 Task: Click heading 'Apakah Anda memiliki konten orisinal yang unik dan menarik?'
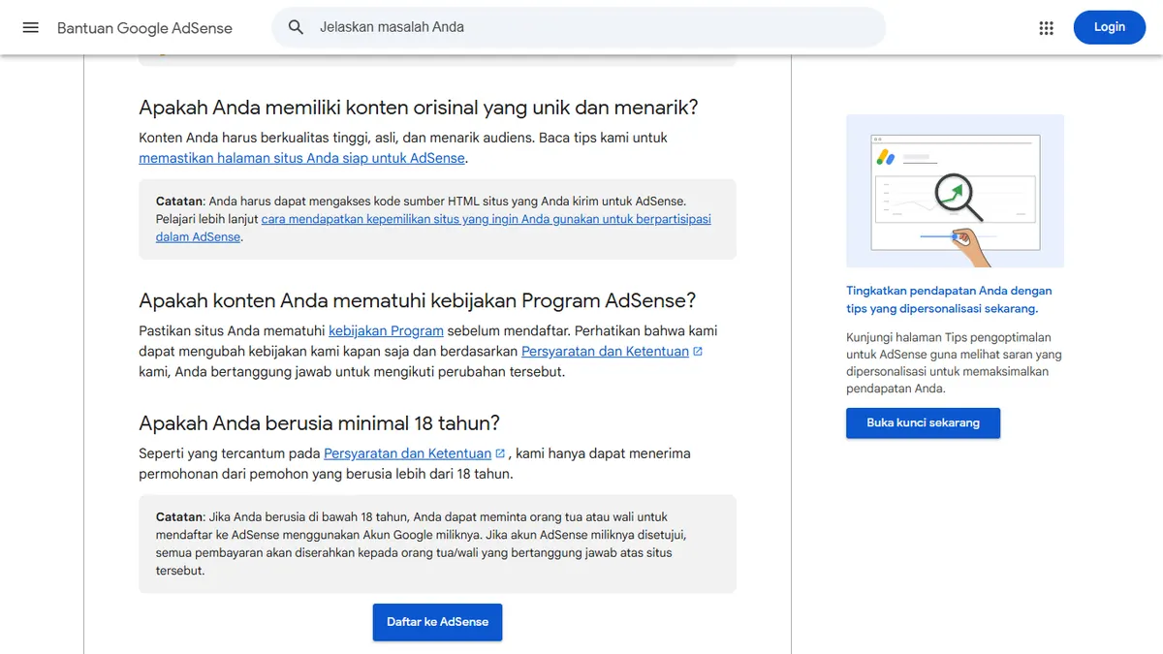[x=419, y=108]
